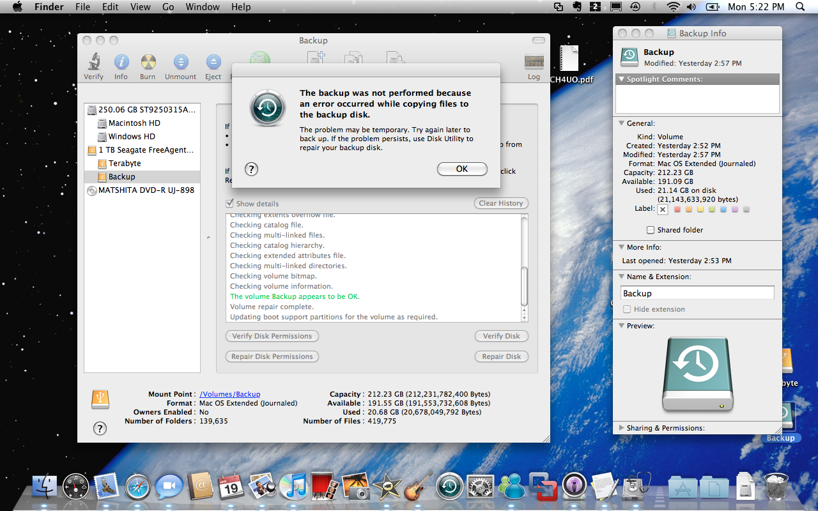This screenshot has width=818, height=511.
Task: Open the /Volumes/Backup mount point link
Action: click(230, 395)
